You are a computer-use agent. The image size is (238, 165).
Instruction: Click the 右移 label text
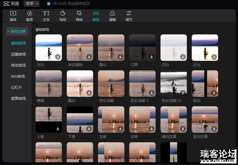coord(134,137)
